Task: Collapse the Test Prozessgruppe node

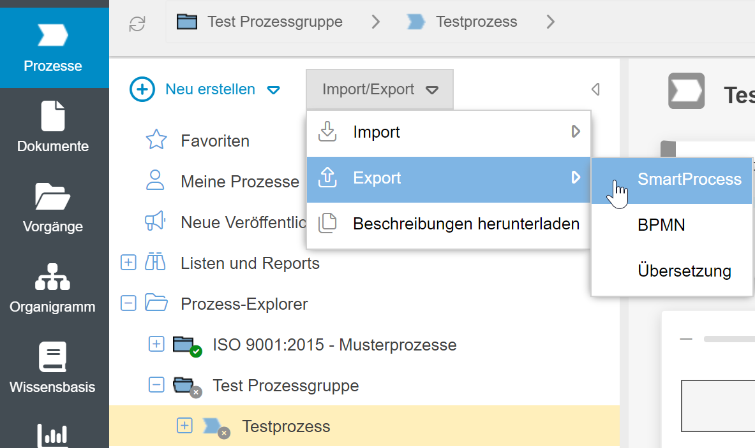Action: click(156, 385)
